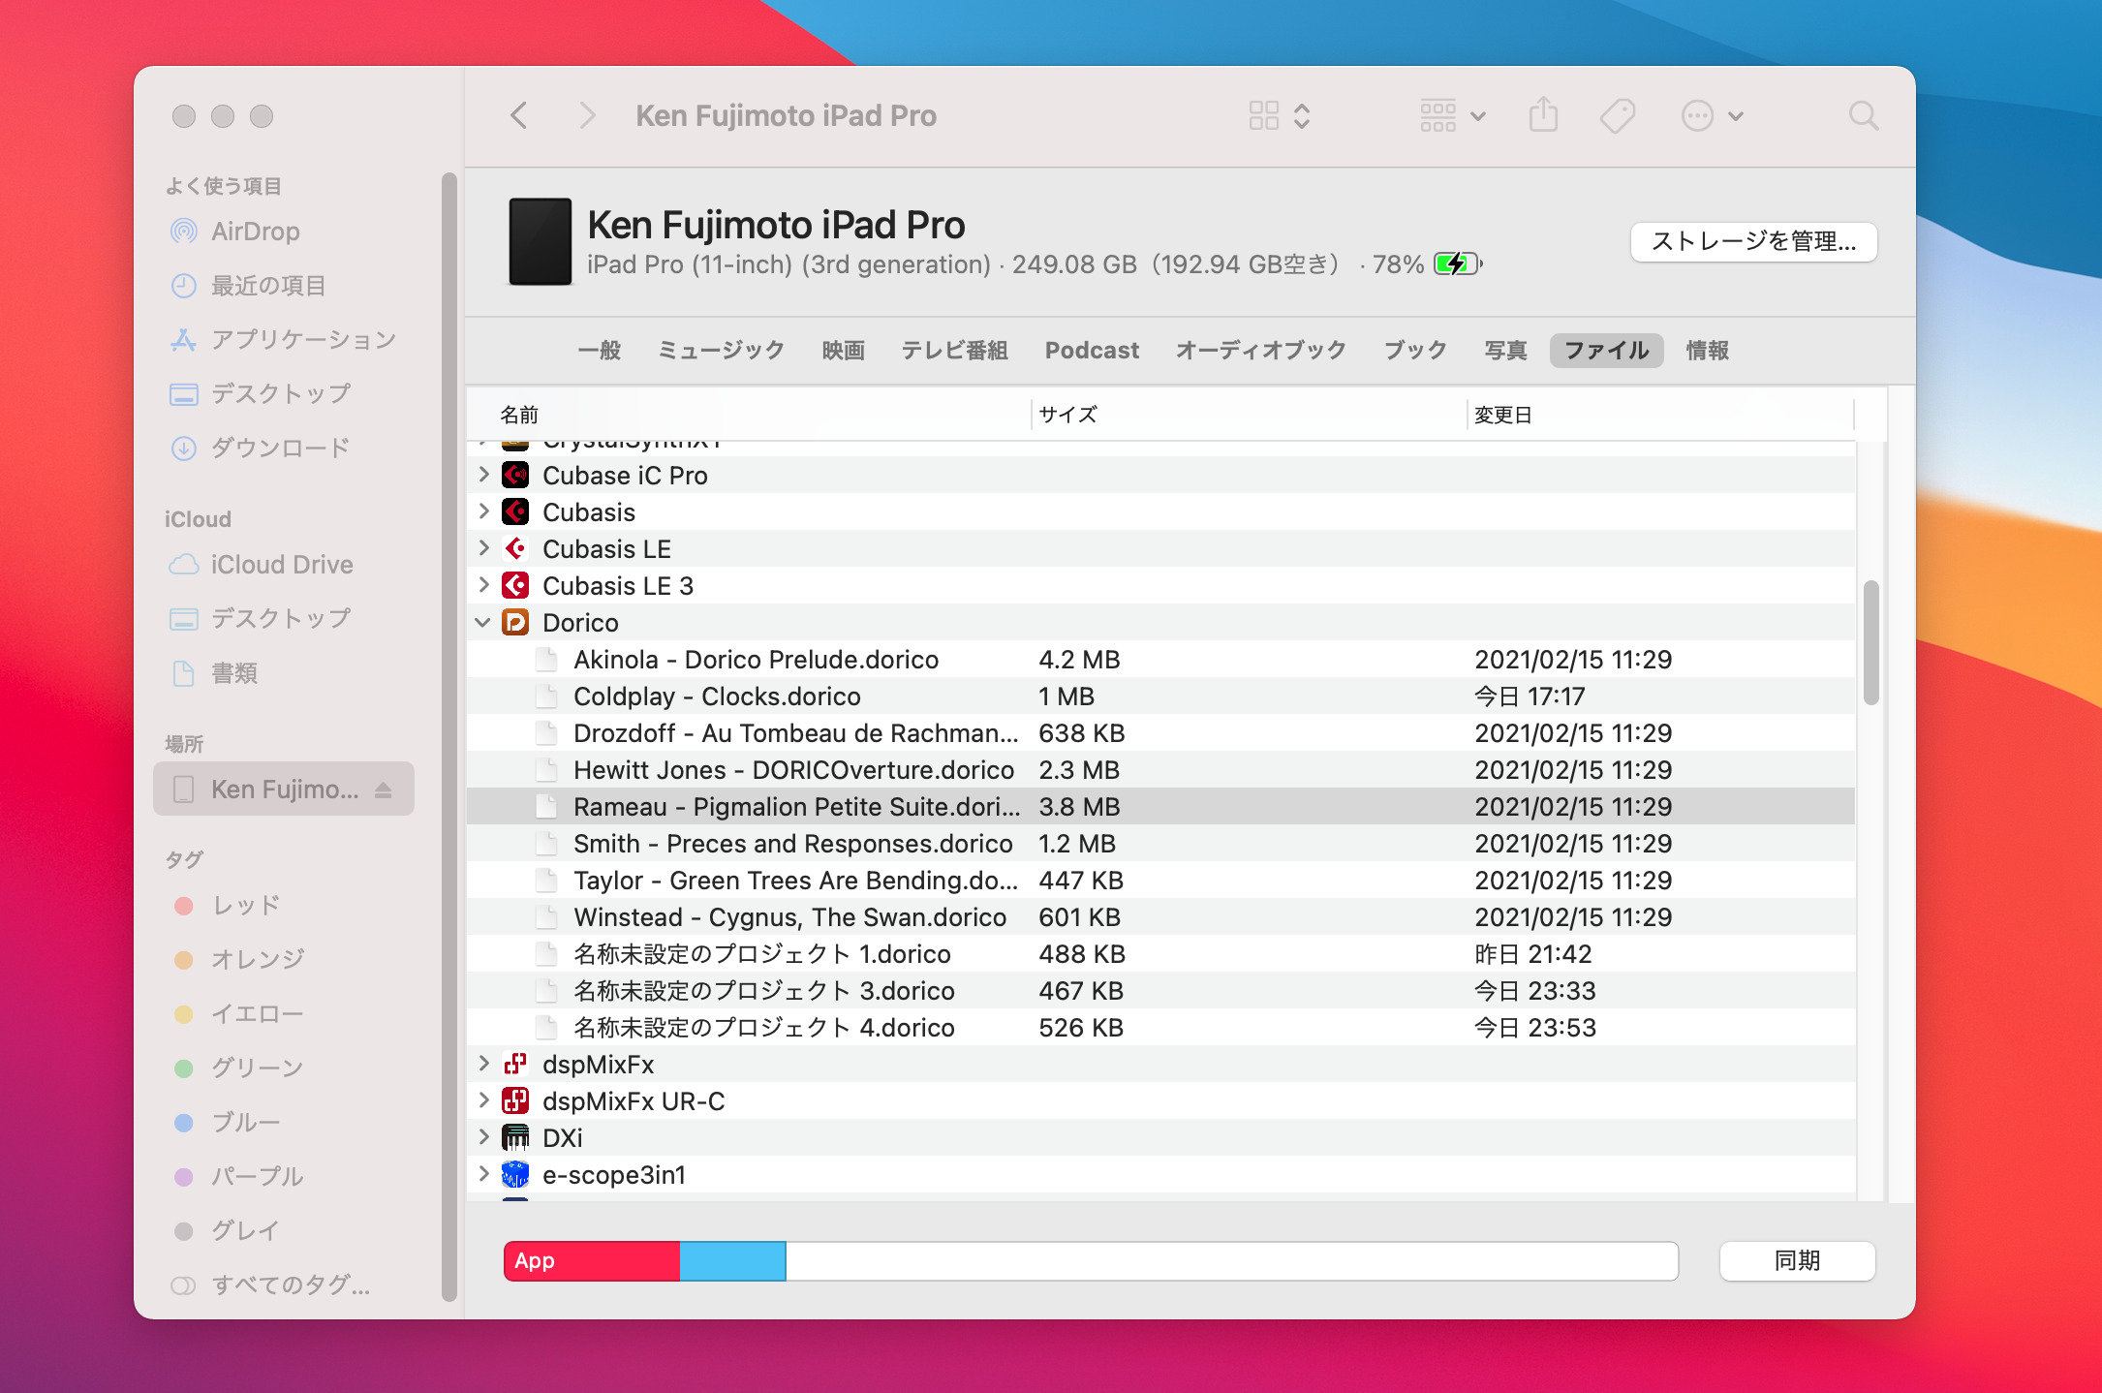
Task: Open the ellipsis action menu
Action: tap(1712, 115)
